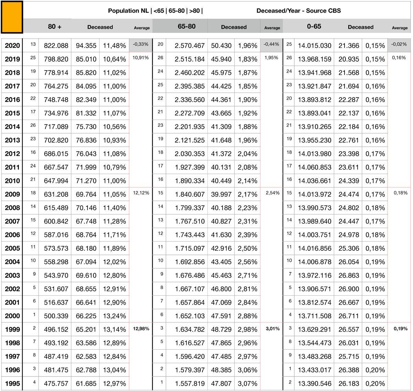Screen dimensions: 413x391
Task: Click the '80 +' column header
Action: (x=55, y=27)
